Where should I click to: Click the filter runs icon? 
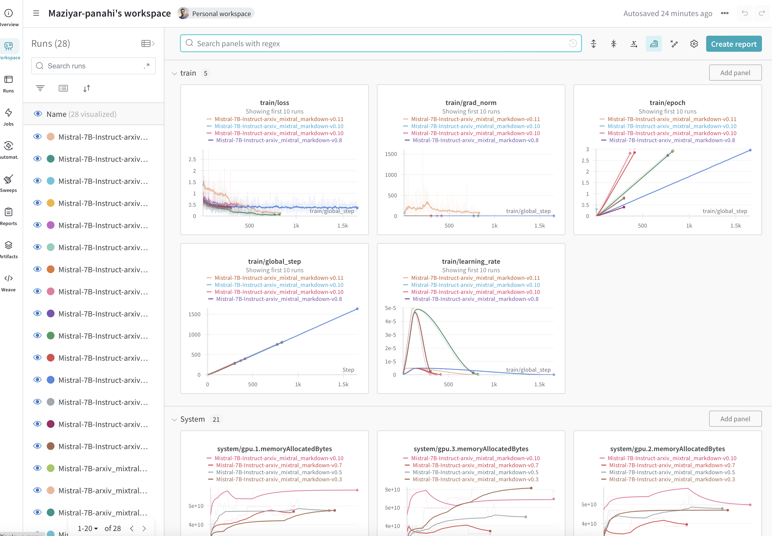point(40,88)
